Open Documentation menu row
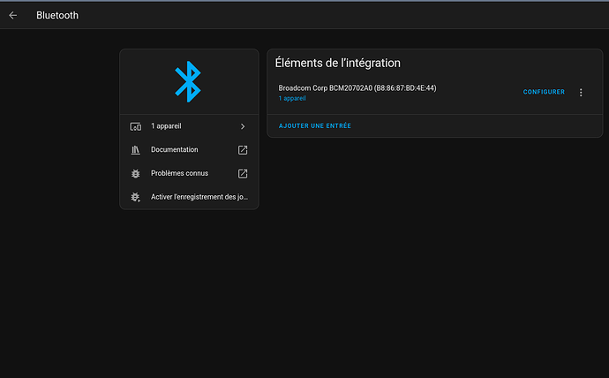Viewport: 609px width, 378px height. pyautogui.click(x=189, y=150)
